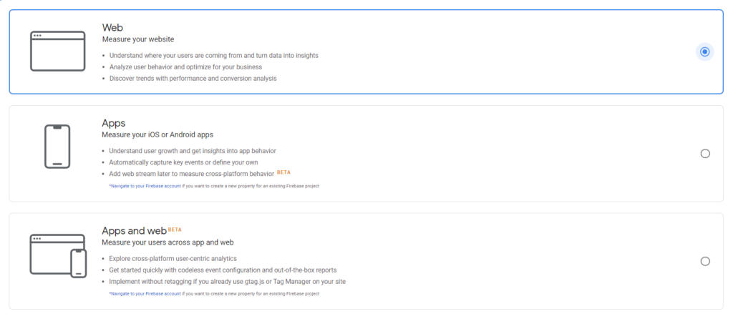The height and width of the screenshot is (319, 733).
Task: Click BETA badge after cross-platform behavior text
Action: click(x=283, y=172)
